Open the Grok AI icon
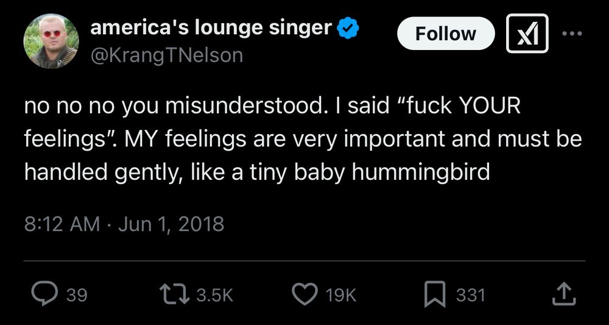This screenshot has width=609, height=325. click(527, 33)
